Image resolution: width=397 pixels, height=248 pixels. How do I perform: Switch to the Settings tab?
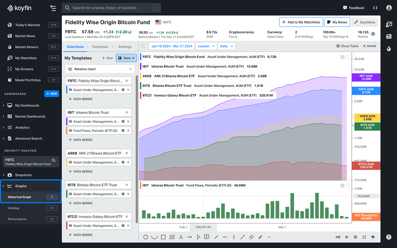point(125,46)
